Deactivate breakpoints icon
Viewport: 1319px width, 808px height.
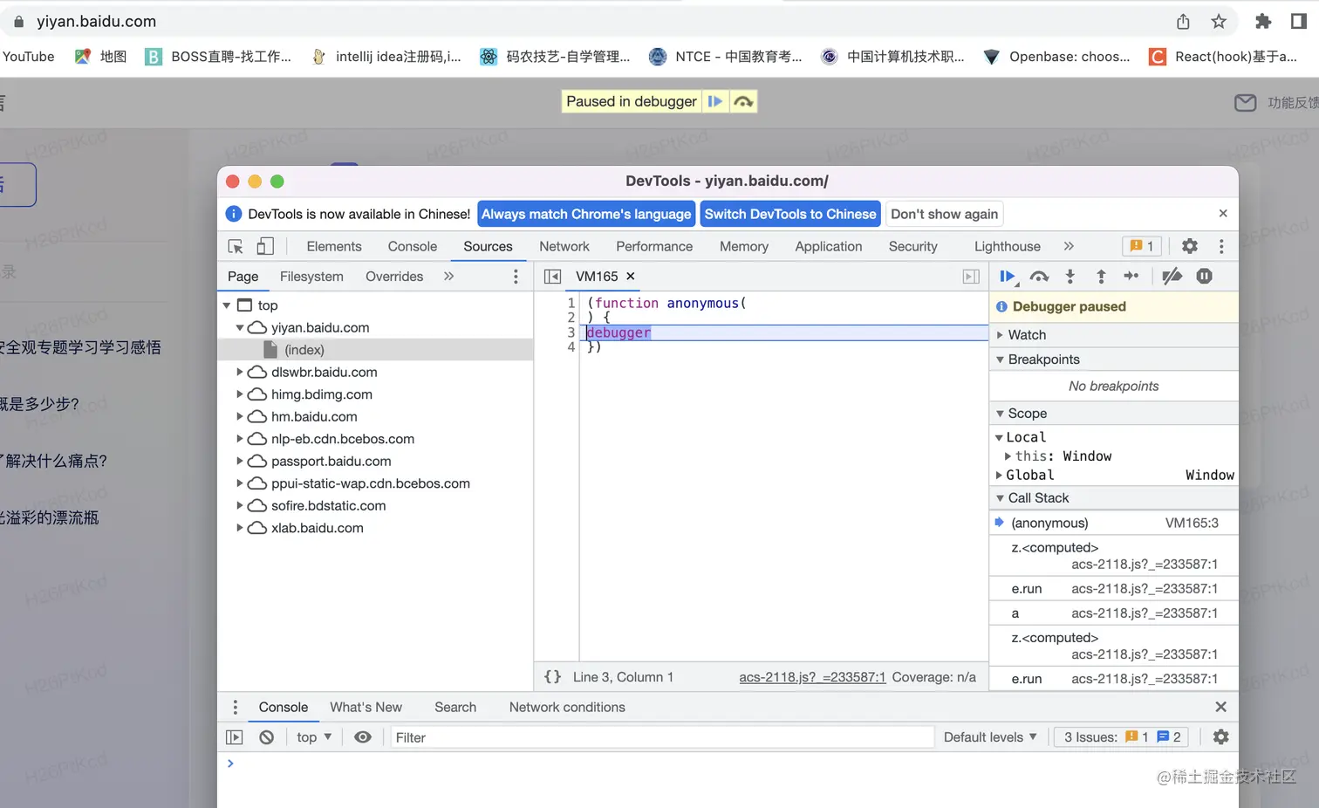pyautogui.click(x=1172, y=277)
